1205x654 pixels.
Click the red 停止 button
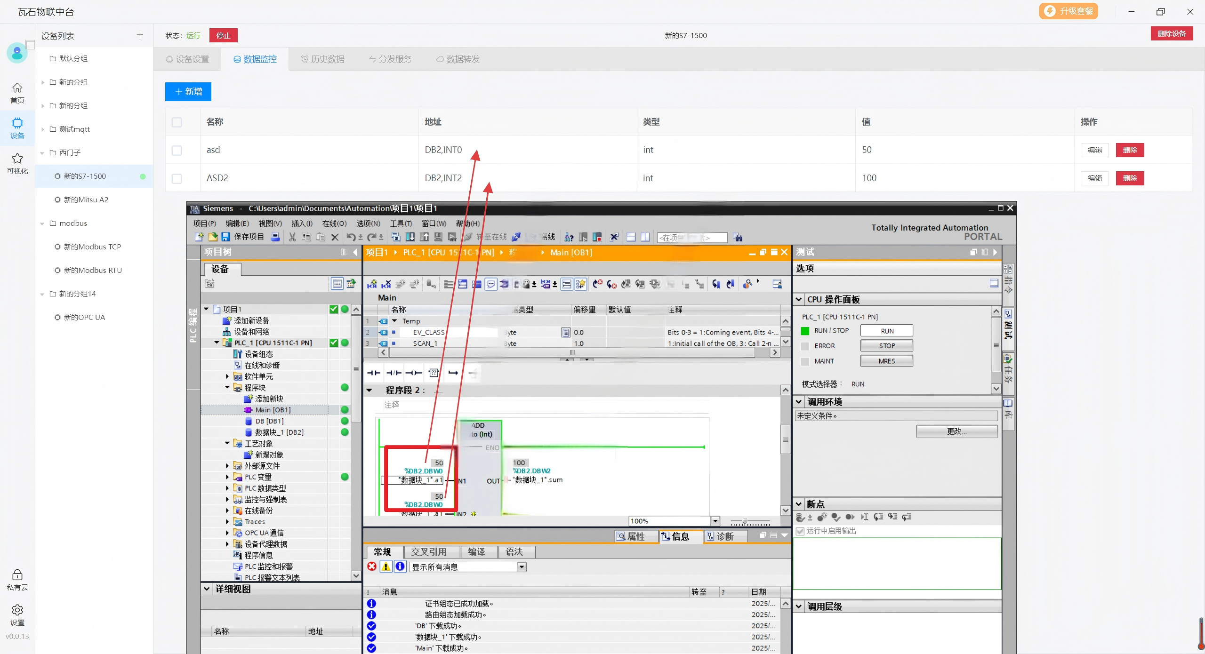[x=223, y=36]
